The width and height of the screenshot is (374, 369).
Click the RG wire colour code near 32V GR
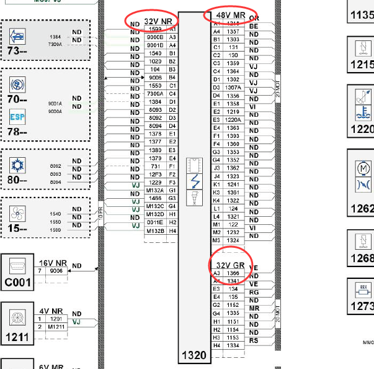pos(254,293)
